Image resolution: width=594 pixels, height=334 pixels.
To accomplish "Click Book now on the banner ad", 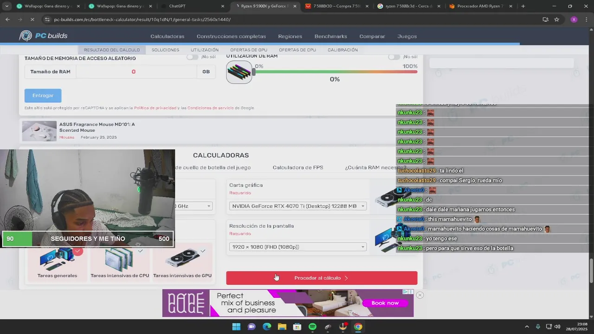I will [x=385, y=303].
